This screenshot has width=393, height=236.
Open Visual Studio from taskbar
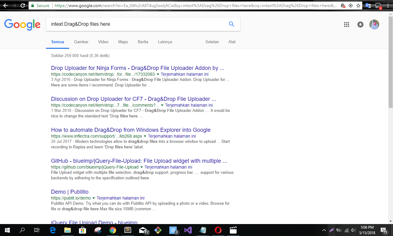coord(188,230)
